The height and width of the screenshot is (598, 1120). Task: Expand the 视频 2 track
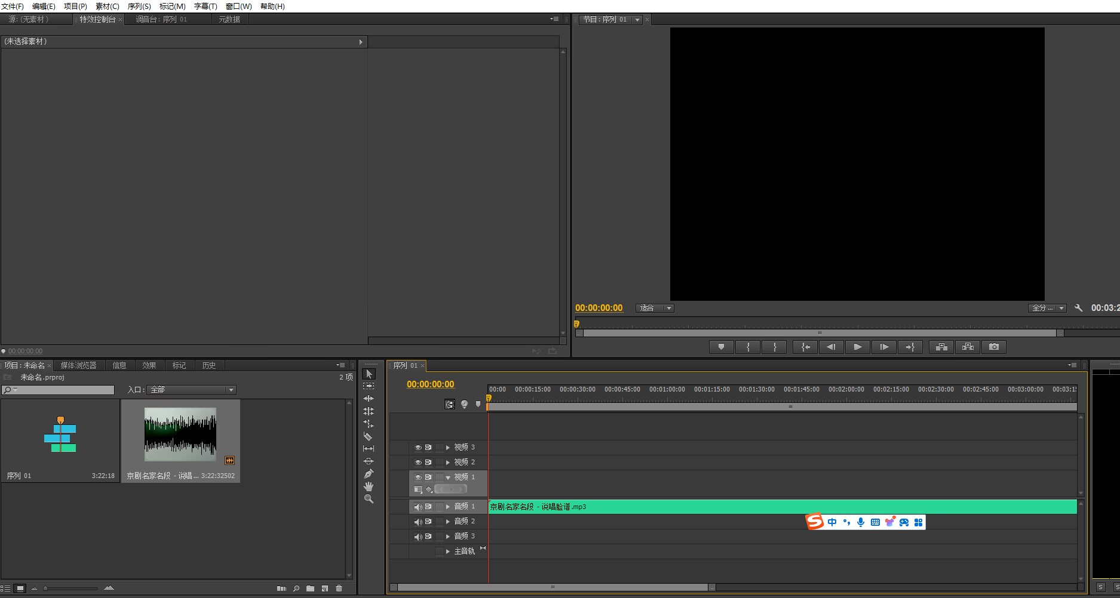coord(448,463)
